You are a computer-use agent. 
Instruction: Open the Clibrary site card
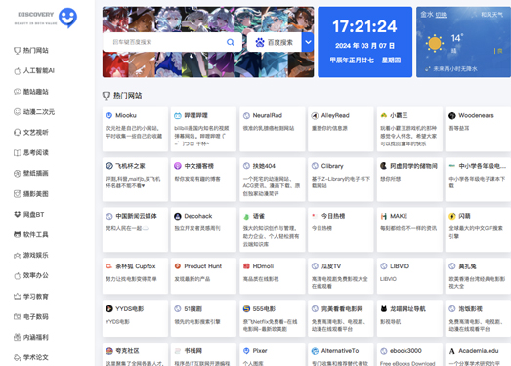click(x=341, y=180)
